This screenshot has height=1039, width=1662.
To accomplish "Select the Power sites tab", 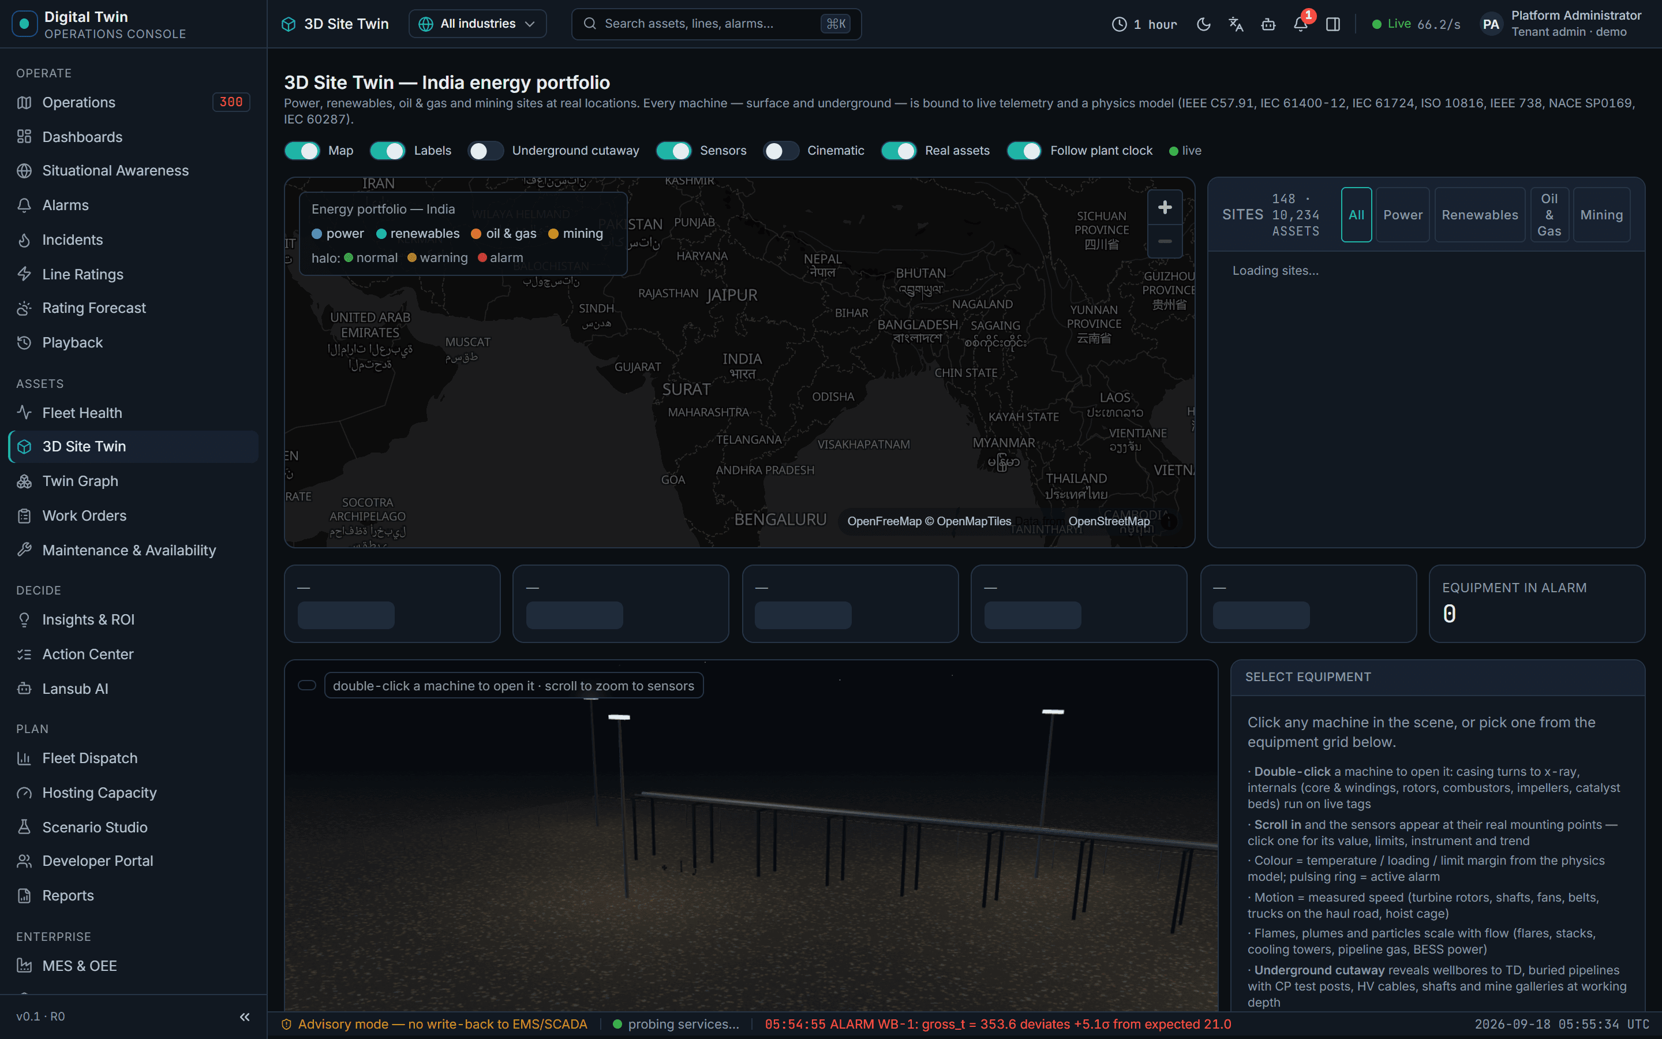I will pyautogui.click(x=1402, y=214).
